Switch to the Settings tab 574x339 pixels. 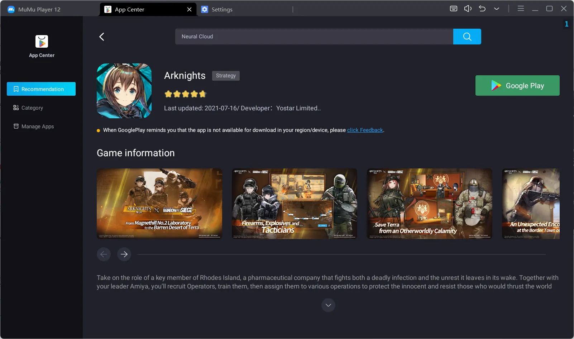[x=222, y=10]
